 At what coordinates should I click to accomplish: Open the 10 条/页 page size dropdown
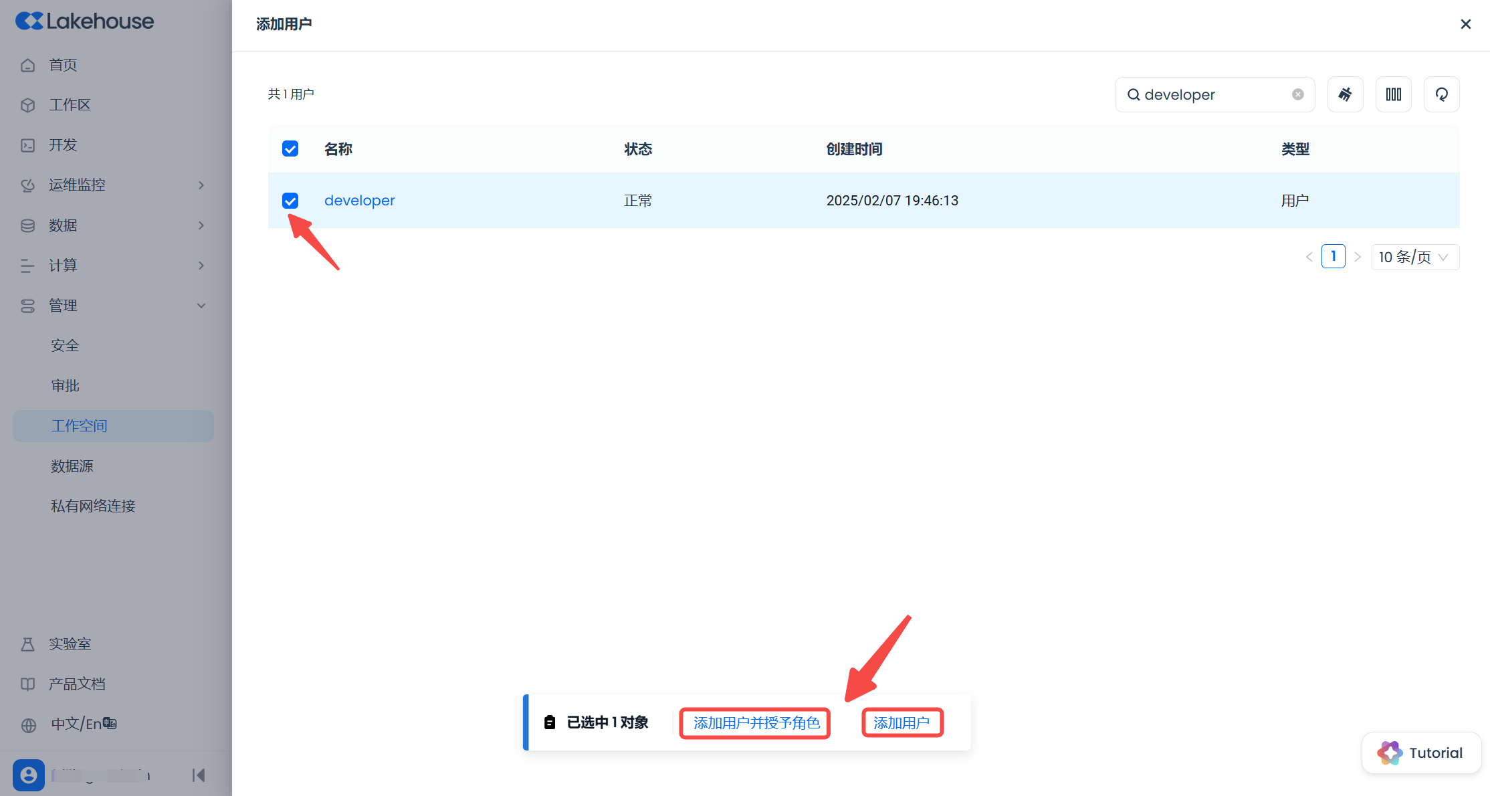click(1414, 257)
